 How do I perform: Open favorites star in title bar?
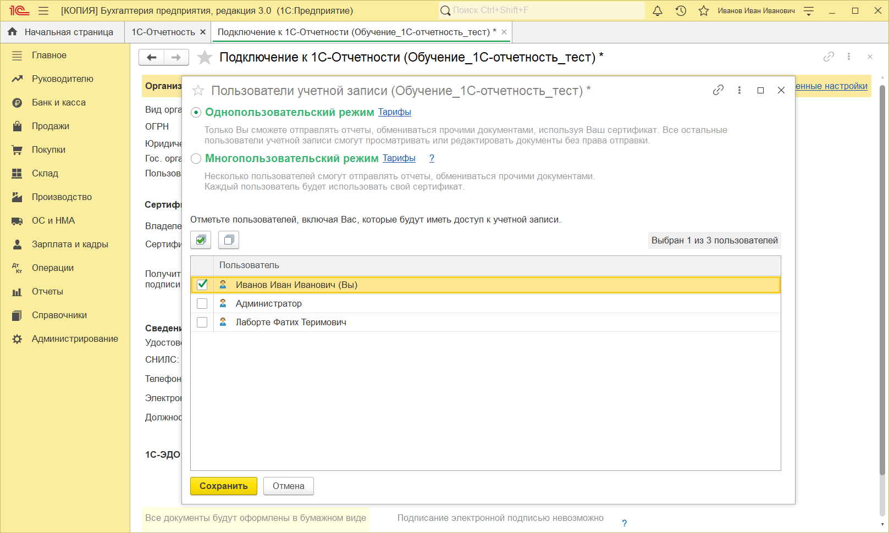point(704,10)
